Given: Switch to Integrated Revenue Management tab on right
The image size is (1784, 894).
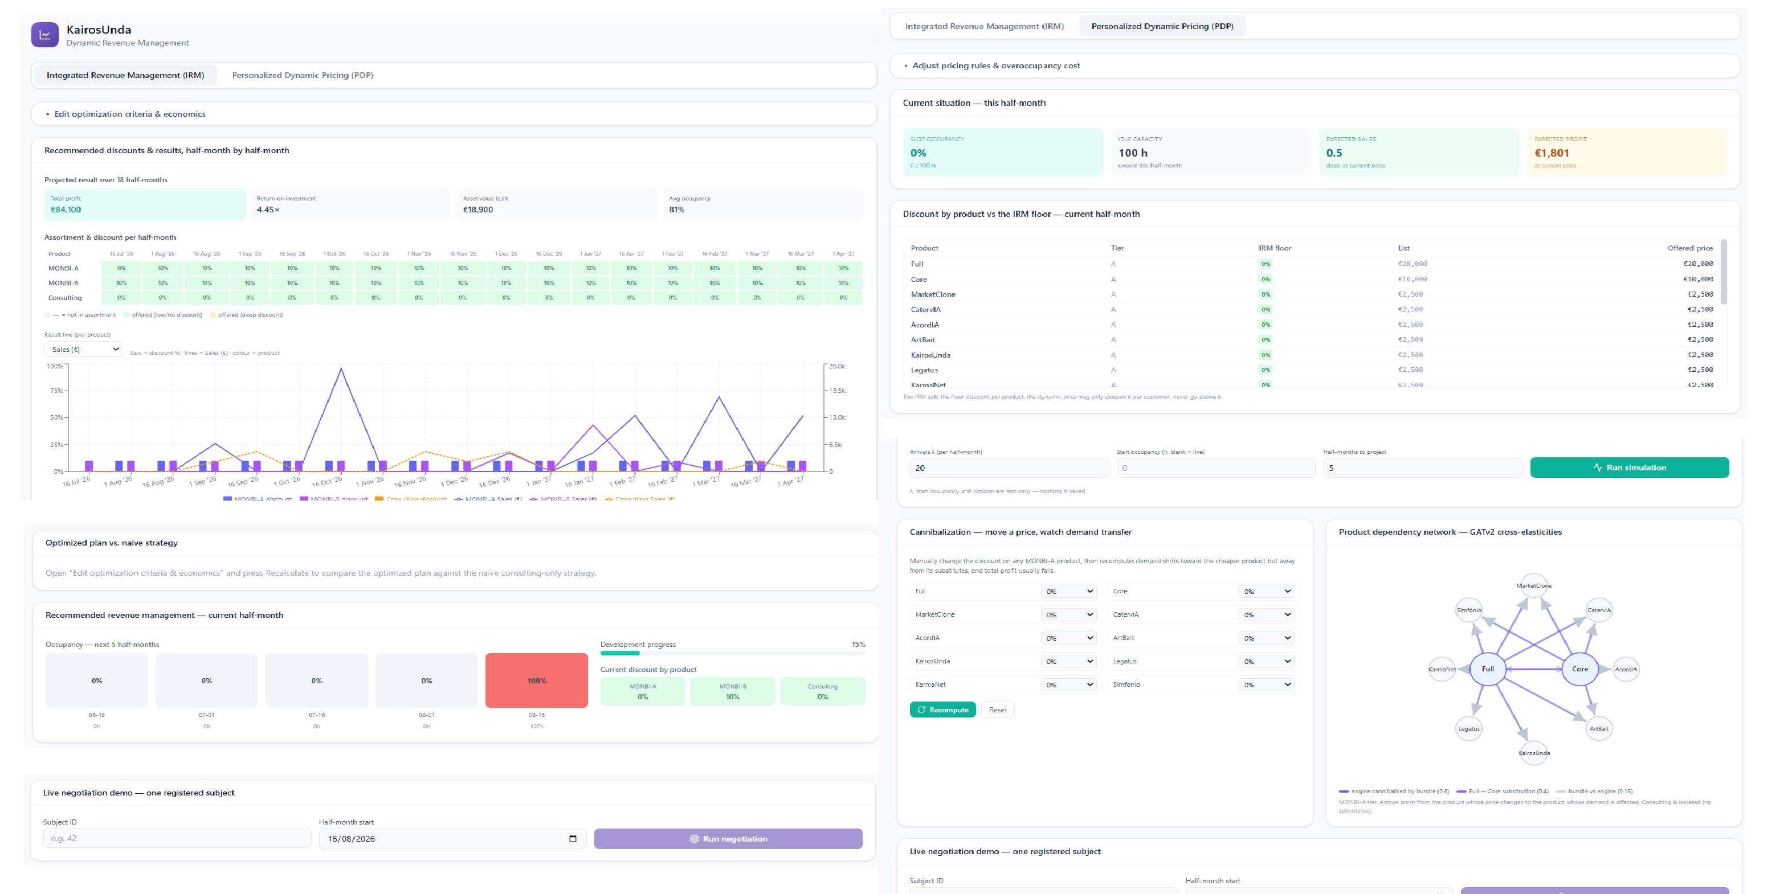Looking at the screenshot, I should [984, 26].
